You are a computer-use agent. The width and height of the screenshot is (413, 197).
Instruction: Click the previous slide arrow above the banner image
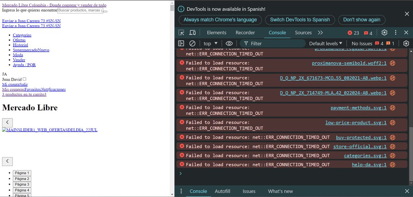[8, 123]
